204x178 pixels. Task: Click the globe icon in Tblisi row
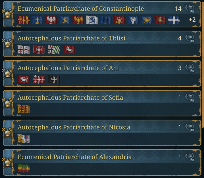pyautogui.click(x=190, y=38)
